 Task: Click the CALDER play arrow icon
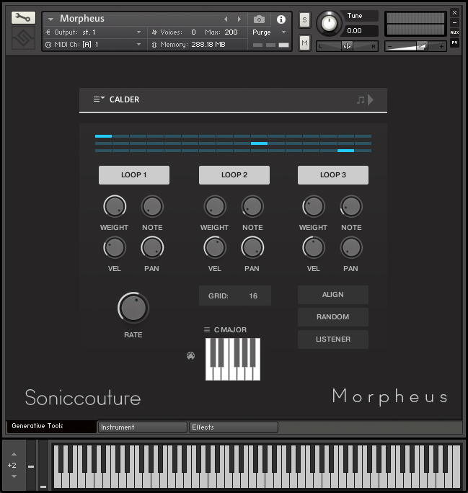371,99
